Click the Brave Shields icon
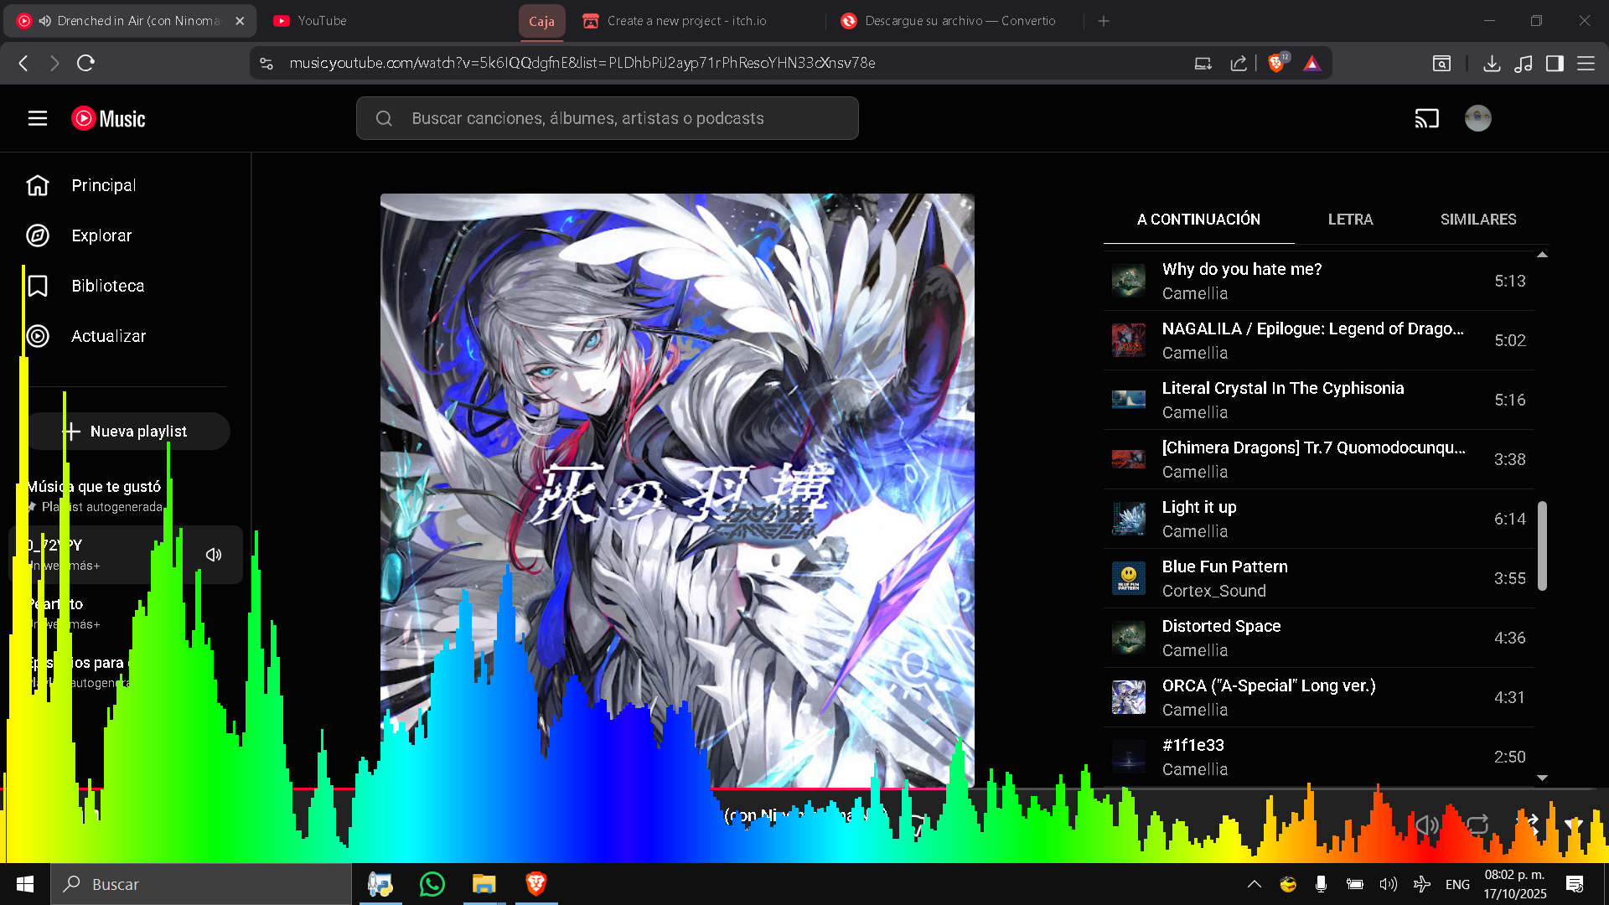 [1276, 63]
